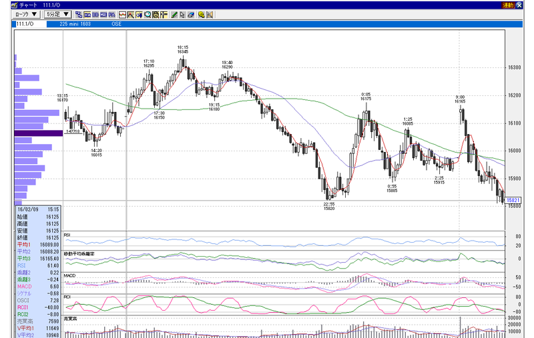This screenshot has height=338, width=534.
Task: Click the 18:15 16345 high price marker
Action: click(182, 49)
